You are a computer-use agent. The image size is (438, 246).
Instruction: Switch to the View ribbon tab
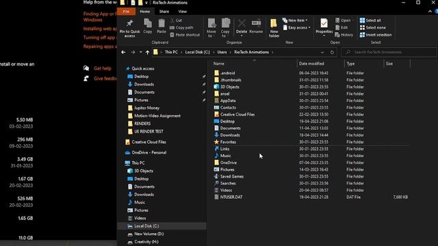point(183,12)
